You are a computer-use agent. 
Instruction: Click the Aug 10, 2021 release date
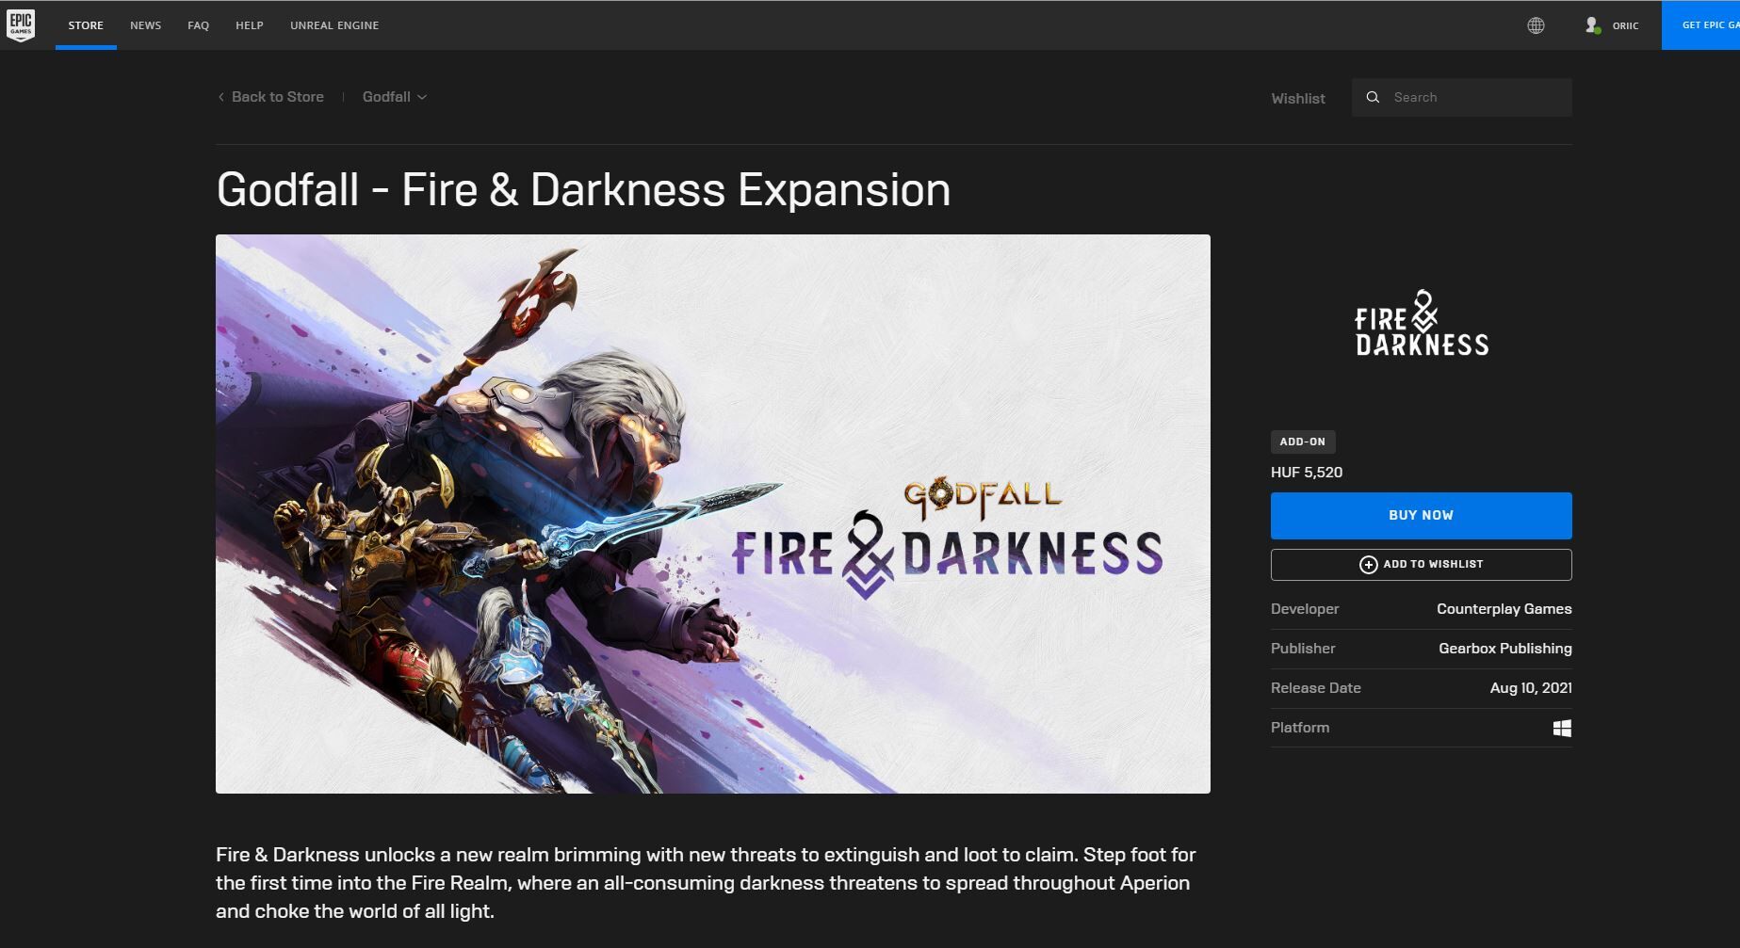pyautogui.click(x=1531, y=688)
